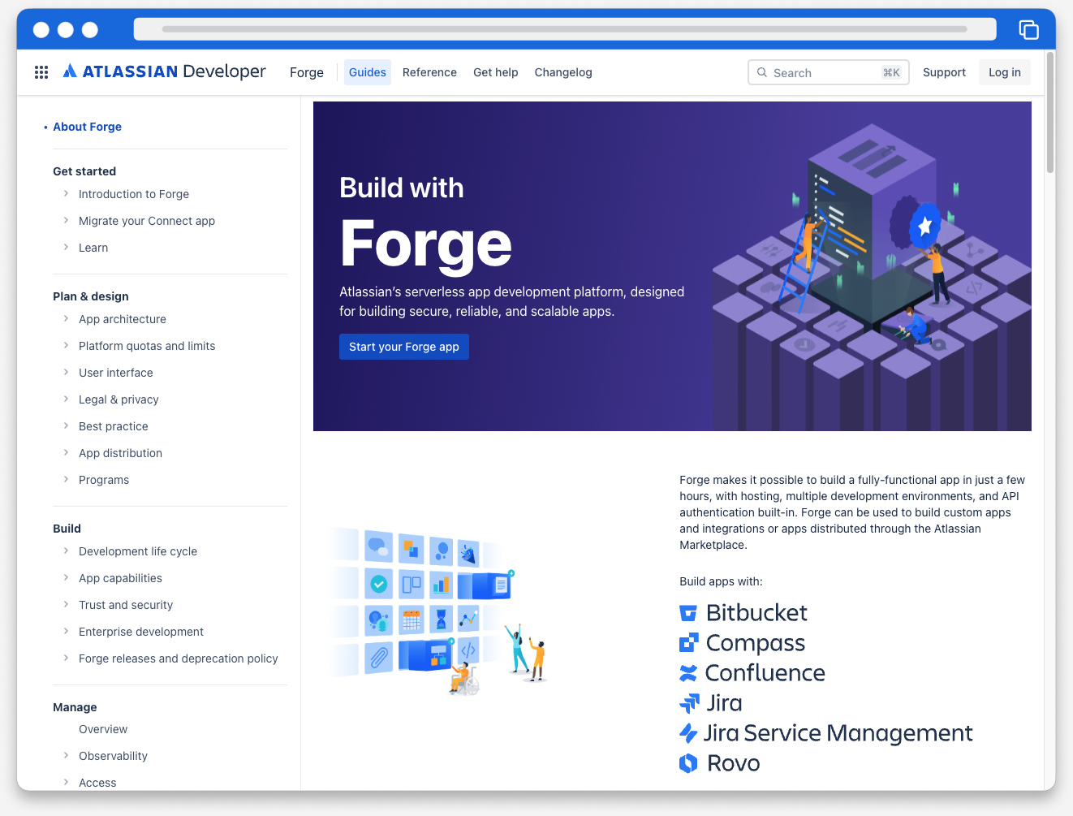1073x816 pixels.
Task: Expand Platform quotas and limits chevron
Action: point(66,345)
